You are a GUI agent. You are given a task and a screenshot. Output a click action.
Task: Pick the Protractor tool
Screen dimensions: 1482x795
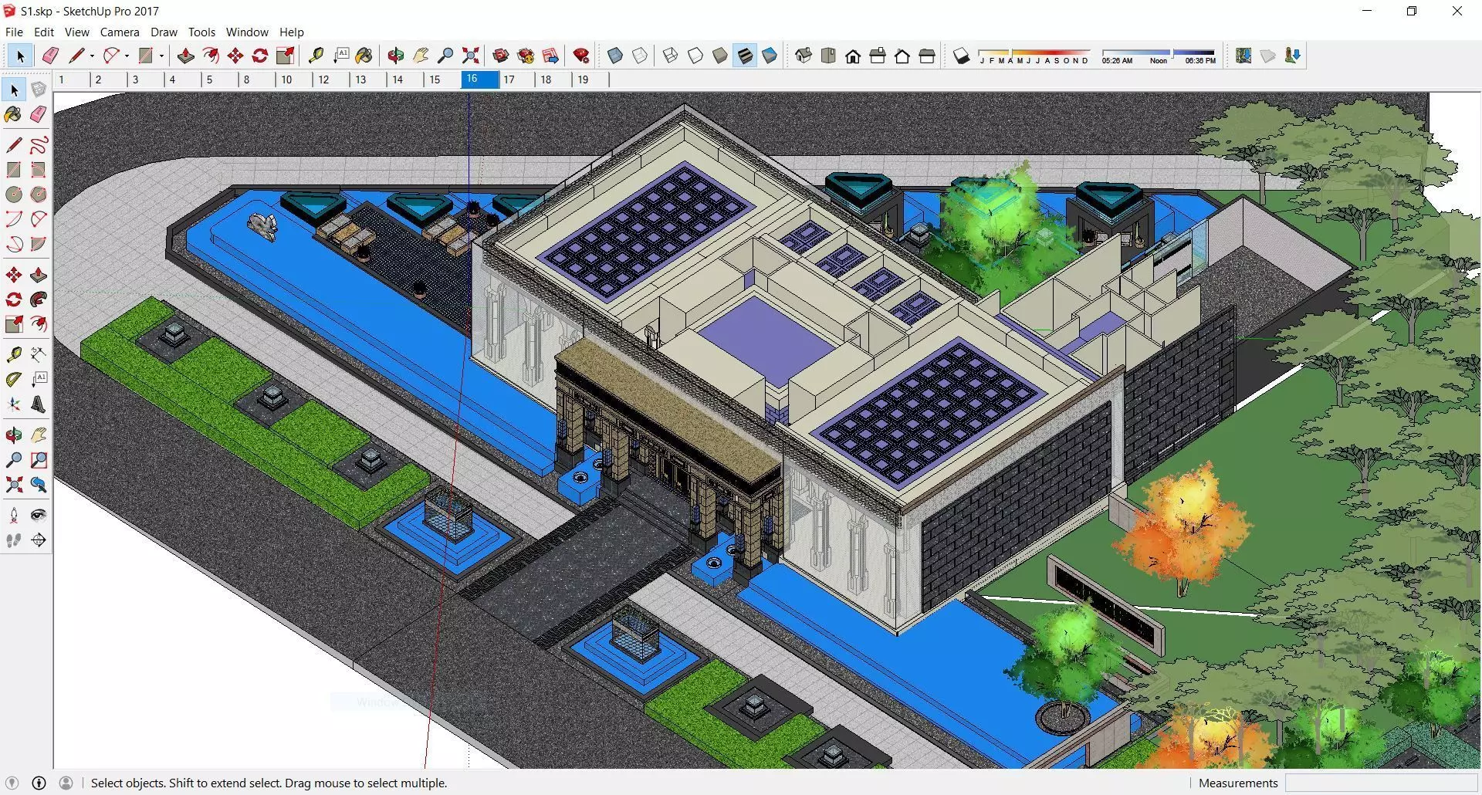tap(14, 379)
